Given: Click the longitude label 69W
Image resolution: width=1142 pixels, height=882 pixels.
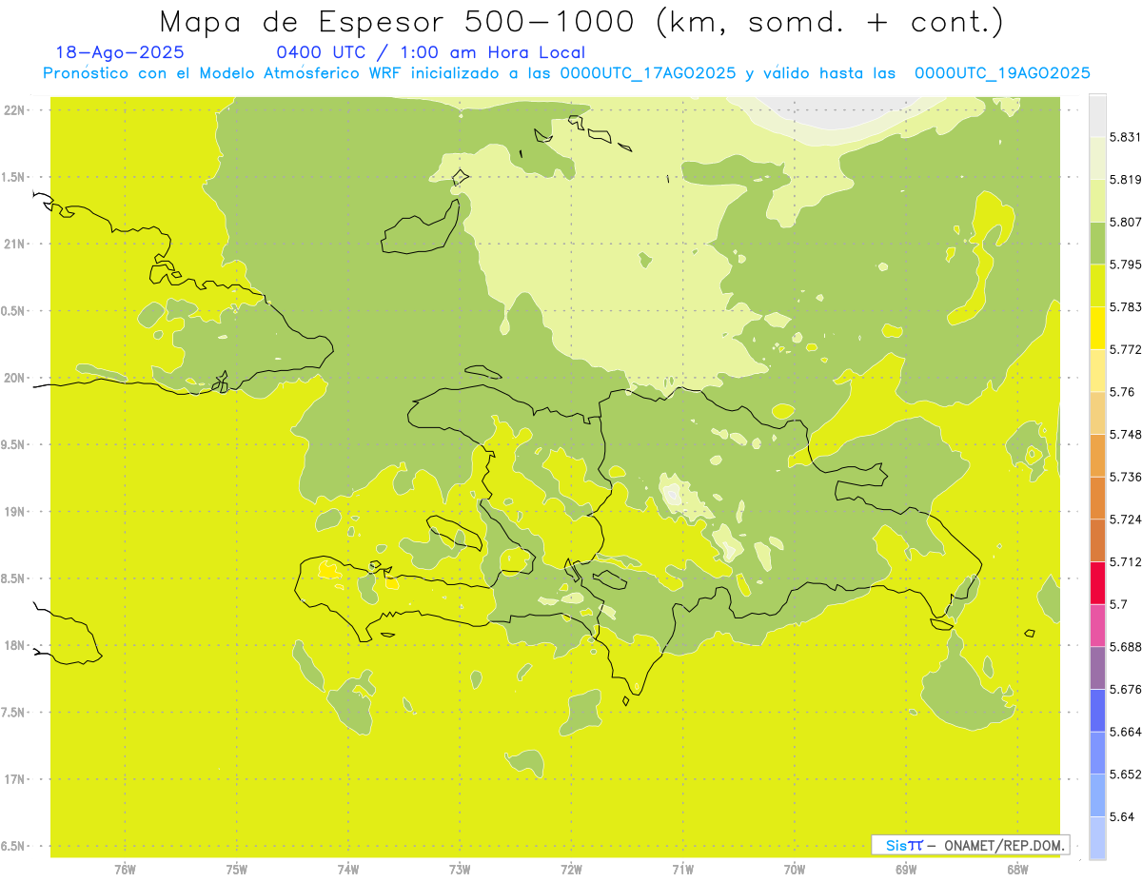Looking at the screenshot, I should click(x=905, y=870).
